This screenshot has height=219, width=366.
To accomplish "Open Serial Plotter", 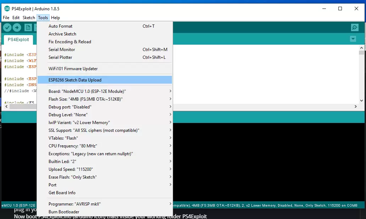I will pos(105,57).
